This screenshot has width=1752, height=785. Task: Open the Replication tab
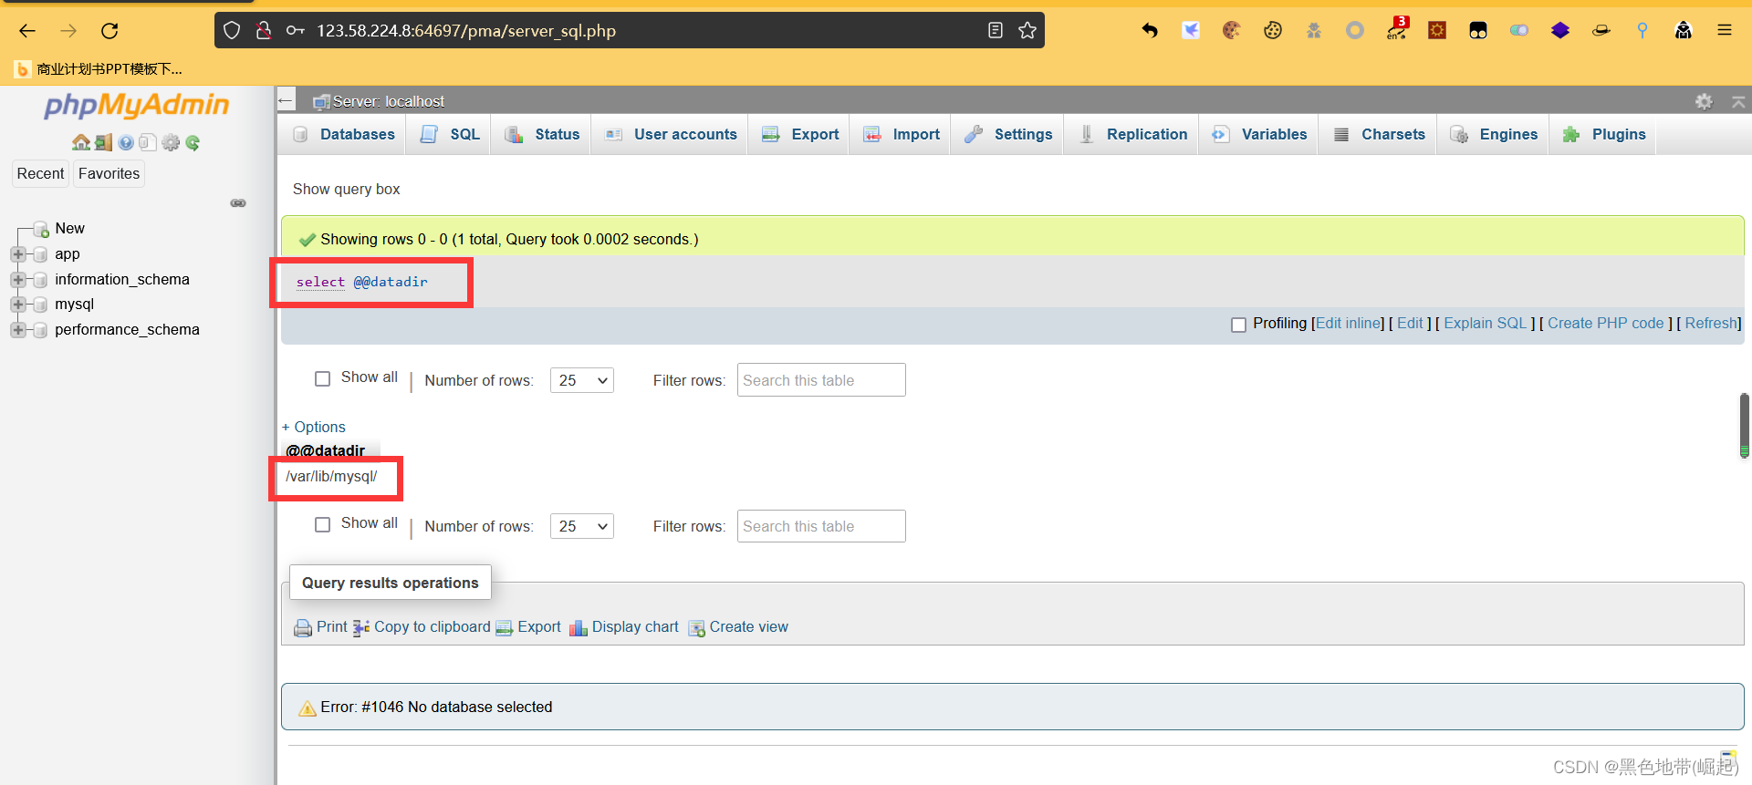[1132, 134]
